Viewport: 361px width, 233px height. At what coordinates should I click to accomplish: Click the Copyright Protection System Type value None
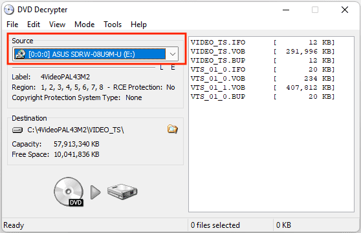click(134, 97)
